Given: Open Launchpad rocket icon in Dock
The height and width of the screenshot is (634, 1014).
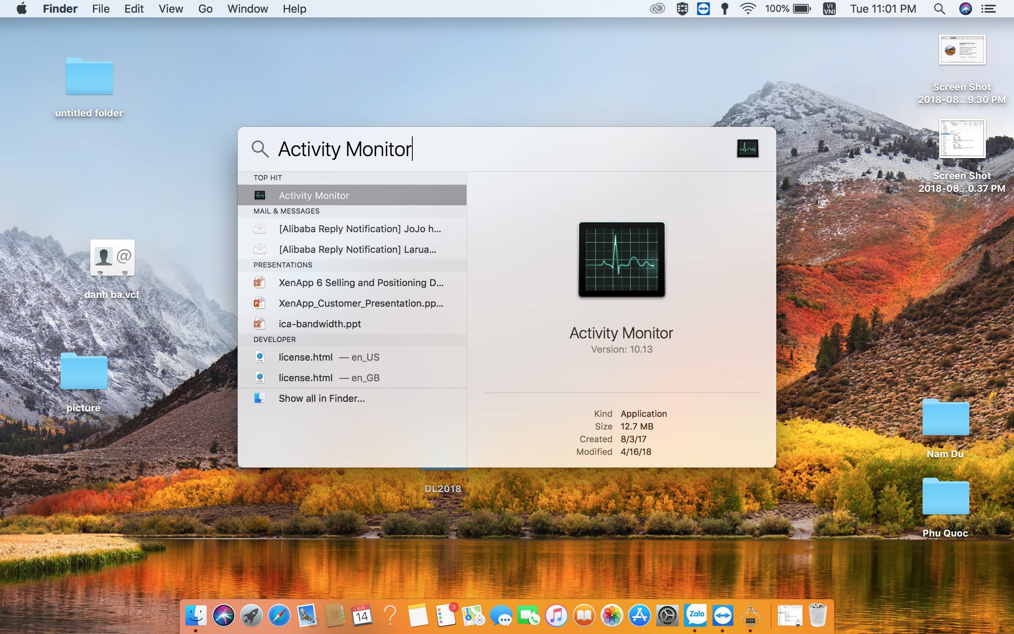Looking at the screenshot, I should coord(252,615).
